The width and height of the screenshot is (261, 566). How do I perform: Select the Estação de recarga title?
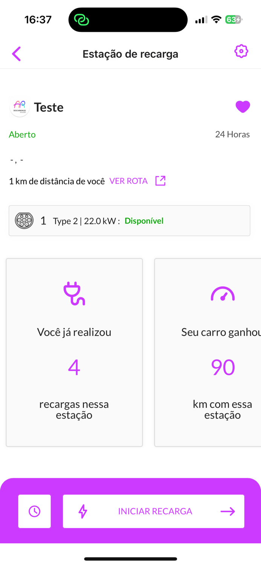point(130,54)
